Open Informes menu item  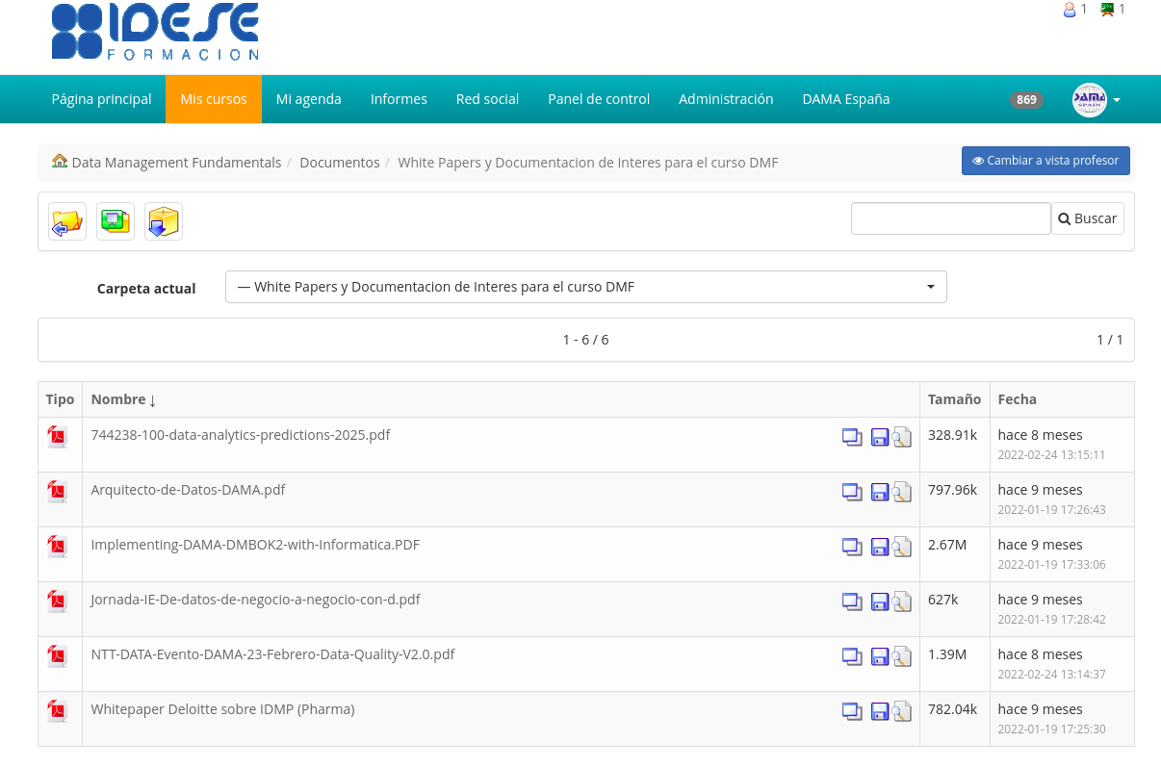[399, 99]
